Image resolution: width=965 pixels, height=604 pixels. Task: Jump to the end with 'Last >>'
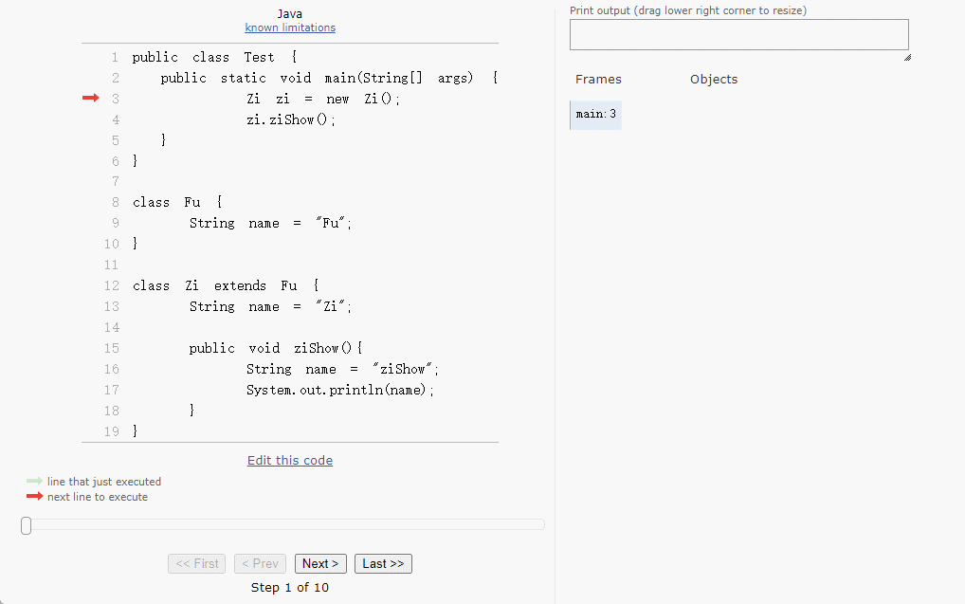pos(383,563)
